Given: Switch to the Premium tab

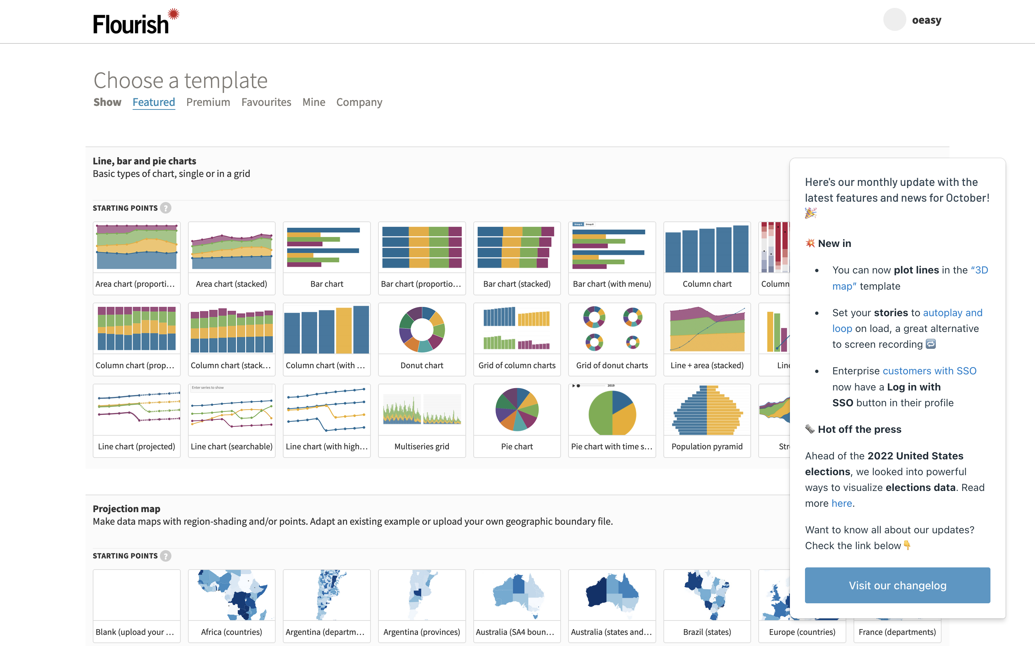Looking at the screenshot, I should tap(208, 102).
